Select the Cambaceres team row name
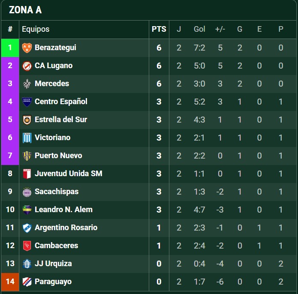Viewport: 298px width, 294px height. coord(56,246)
